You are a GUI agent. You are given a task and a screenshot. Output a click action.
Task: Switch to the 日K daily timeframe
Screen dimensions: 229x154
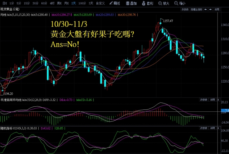click(4, 3)
